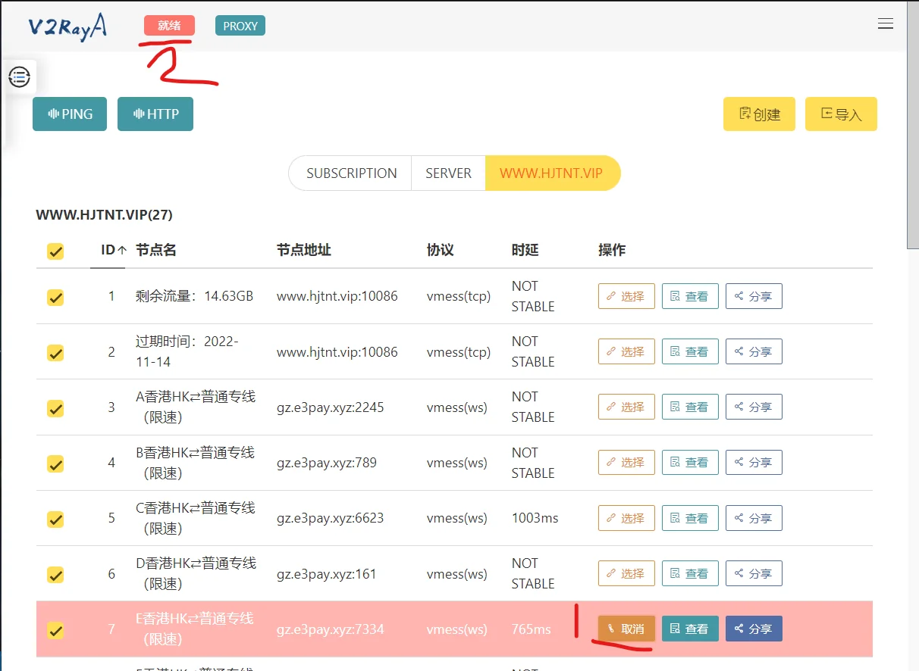Select node 6 D香港HK via 选择
The height and width of the screenshot is (671, 919).
[626, 573]
